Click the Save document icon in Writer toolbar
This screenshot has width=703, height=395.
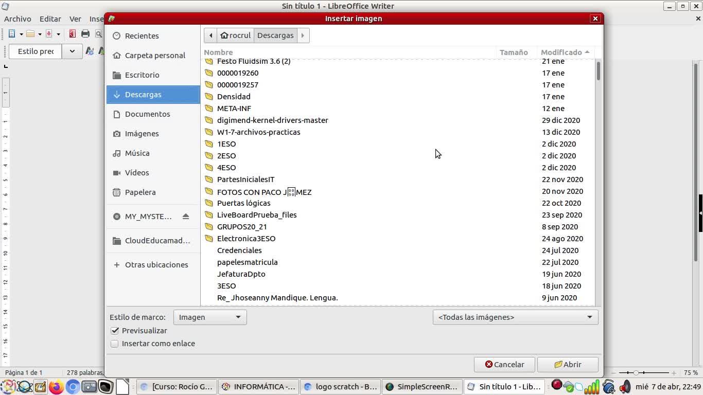click(x=49, y=34)
